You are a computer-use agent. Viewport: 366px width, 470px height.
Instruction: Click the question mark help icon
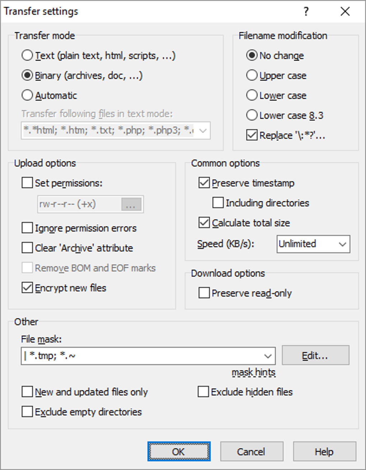(306, 12)
